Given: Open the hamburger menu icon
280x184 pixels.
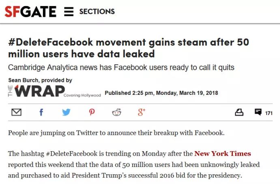Looking at the screenshot, I should point(69,12).
